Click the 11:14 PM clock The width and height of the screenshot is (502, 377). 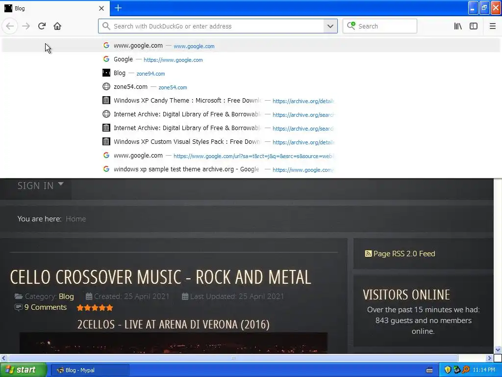(484, 370)
